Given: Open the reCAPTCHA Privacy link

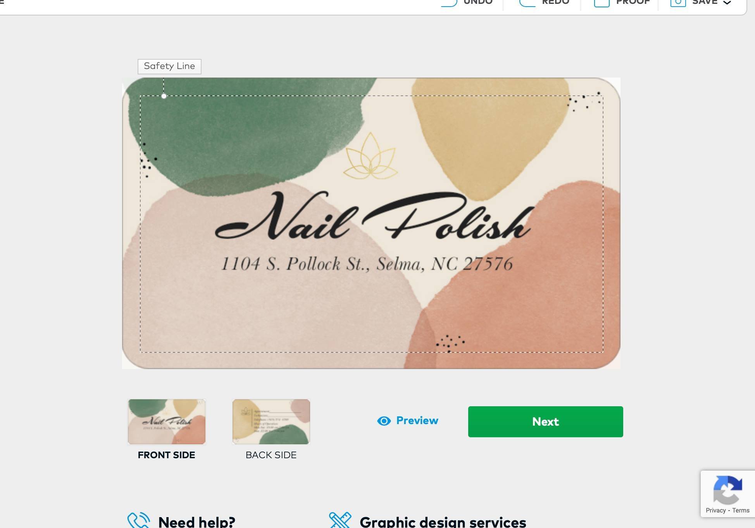Looking at the screenshot, I should coord(715,510).
